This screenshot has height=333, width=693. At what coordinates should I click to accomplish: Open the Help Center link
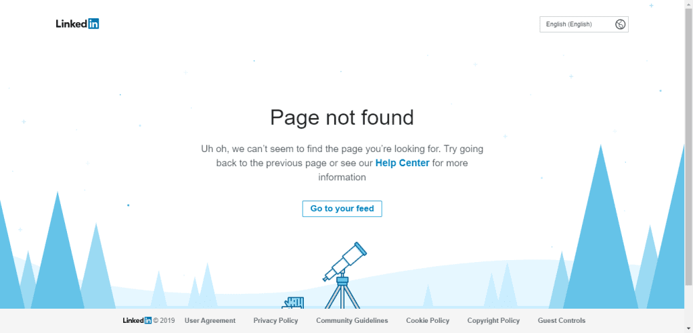point(402,163)
